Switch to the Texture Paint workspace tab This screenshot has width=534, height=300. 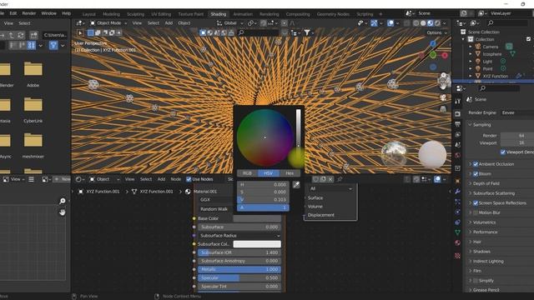pos(191,14)
